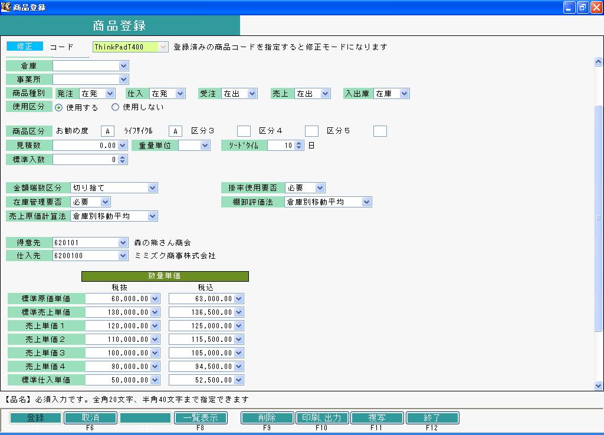Expand the 売上 product type dropdown
604x435 pixels.
tap(325, 94)
